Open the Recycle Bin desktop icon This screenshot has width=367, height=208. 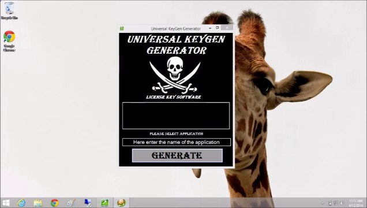9,11
